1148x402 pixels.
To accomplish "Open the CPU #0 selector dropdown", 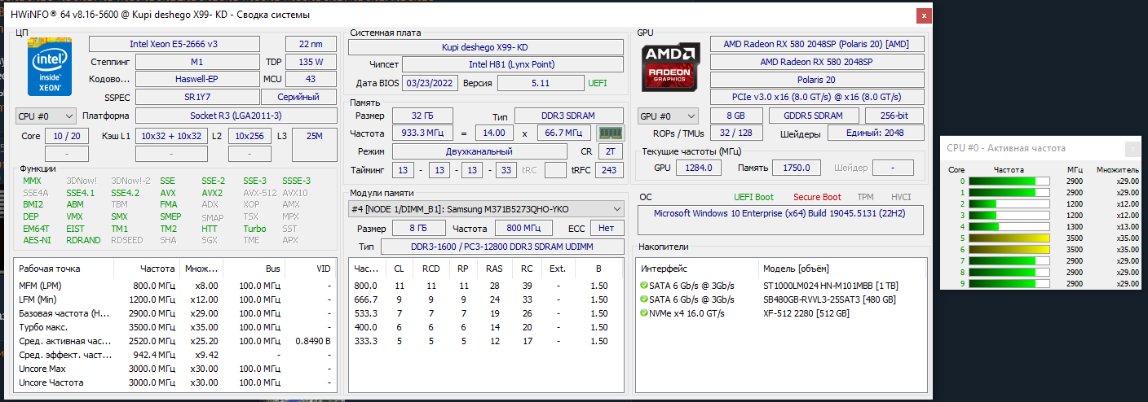I will (46, 116).
